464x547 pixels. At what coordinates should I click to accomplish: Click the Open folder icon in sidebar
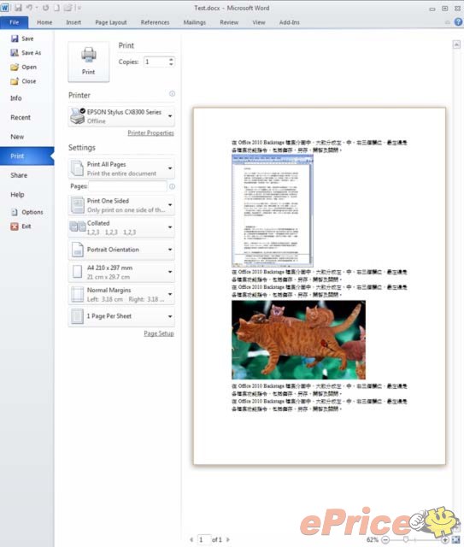(x=15, y=67)
